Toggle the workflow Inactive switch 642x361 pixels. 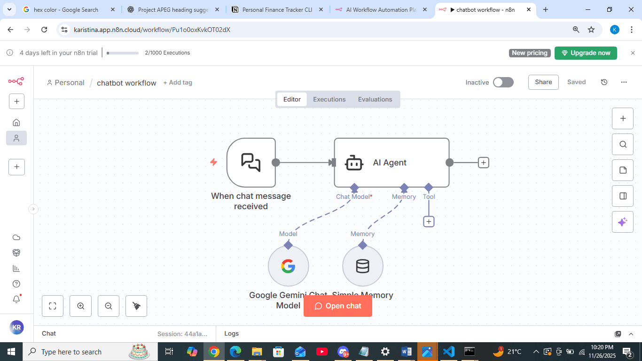[503, 82]
